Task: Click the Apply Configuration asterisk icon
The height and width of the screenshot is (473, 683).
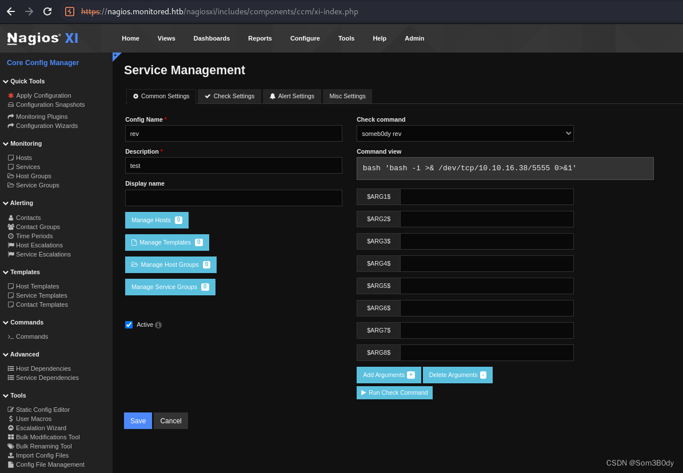Action: (11, 95)
